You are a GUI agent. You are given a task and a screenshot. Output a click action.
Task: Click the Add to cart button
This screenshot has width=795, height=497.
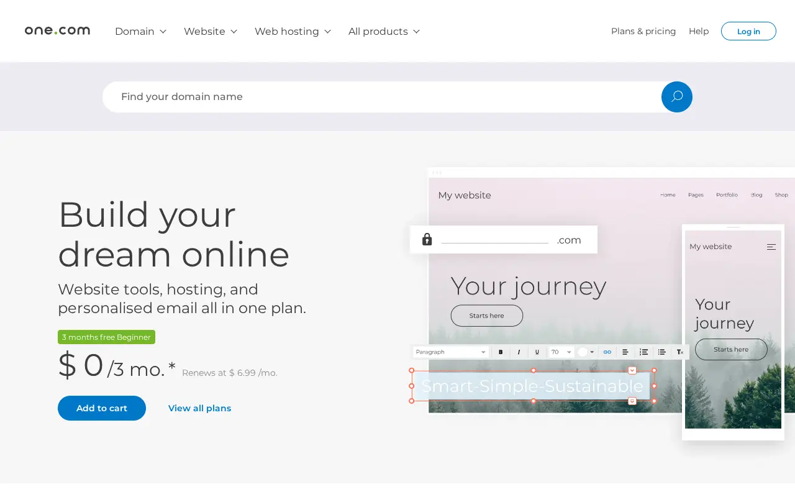(x=102, y=408)
